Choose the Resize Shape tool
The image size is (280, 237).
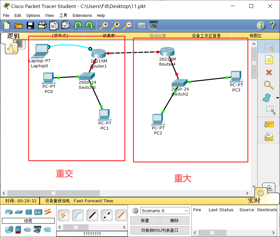point(271,110)
